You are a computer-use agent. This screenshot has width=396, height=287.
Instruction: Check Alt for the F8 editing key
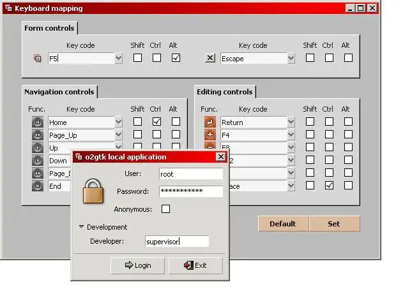[348, 147]
